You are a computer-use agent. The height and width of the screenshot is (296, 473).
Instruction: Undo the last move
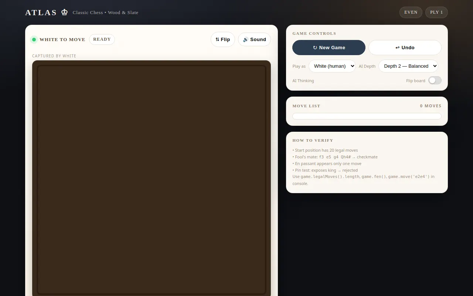[405, 48]
